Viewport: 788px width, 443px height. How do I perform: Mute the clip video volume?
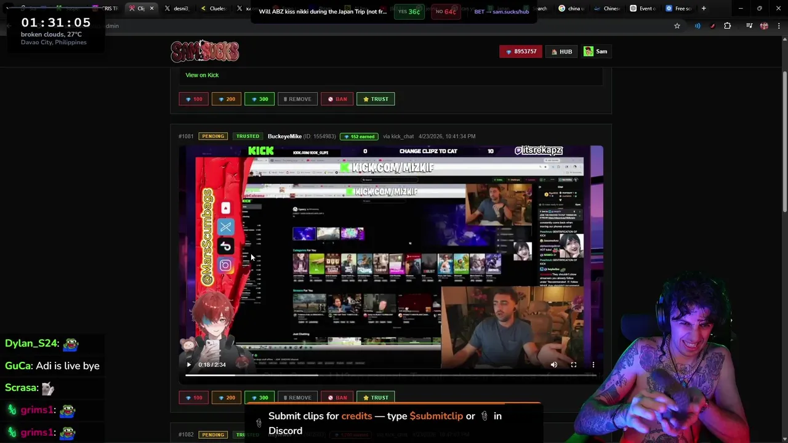553,365
